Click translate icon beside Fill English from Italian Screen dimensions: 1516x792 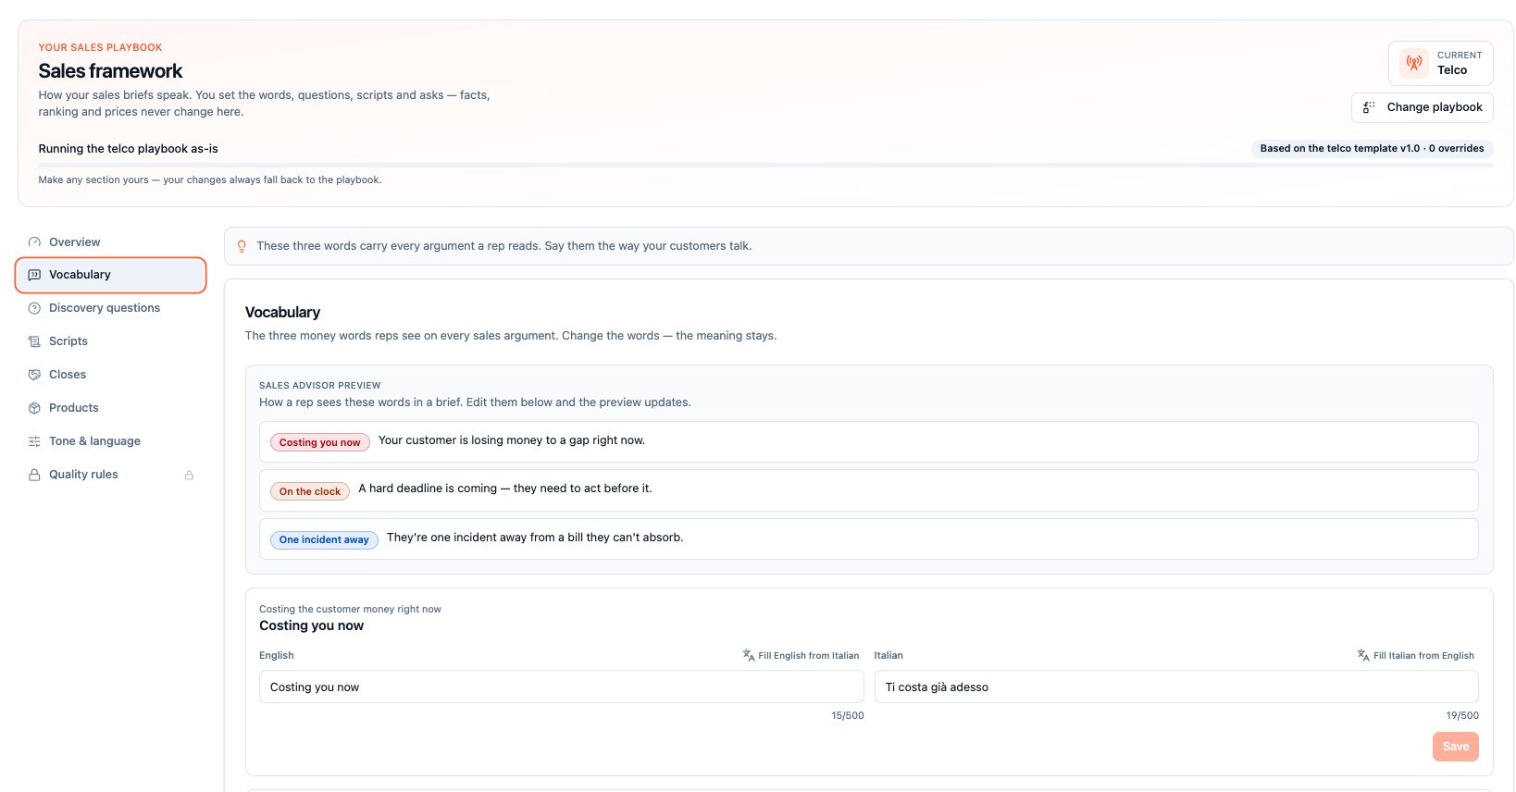pyautogui.click(x=749, y=655)
